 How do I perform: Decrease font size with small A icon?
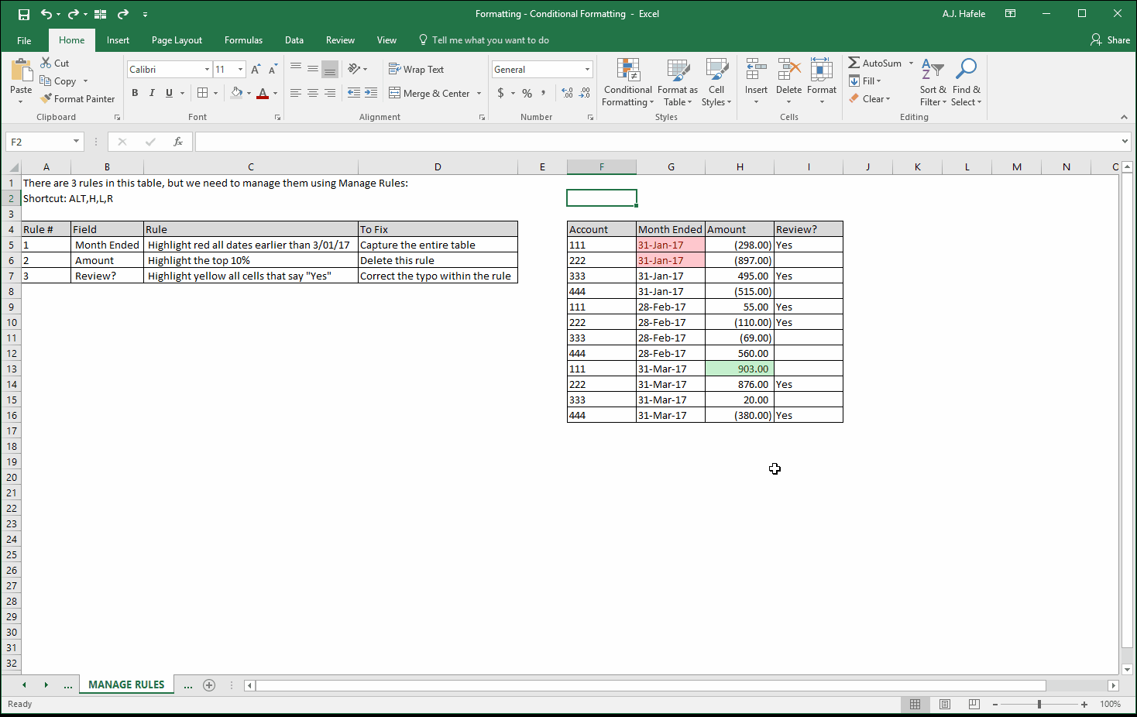273,70
